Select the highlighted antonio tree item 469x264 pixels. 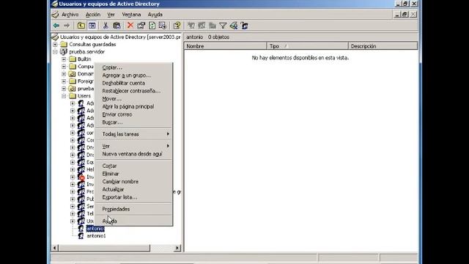coord(95,228)
